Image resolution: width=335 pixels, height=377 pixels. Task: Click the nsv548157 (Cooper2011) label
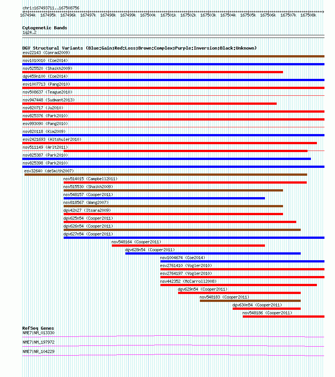tap(88, 195)
